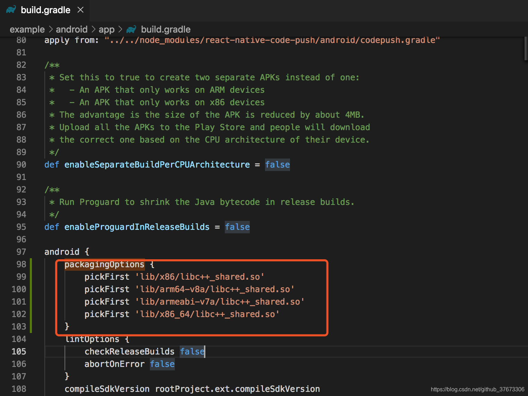The width and height of the screenshot is (528, 396).
Task: Click line number 90 in gutter
Action: (x=21, y=165)
